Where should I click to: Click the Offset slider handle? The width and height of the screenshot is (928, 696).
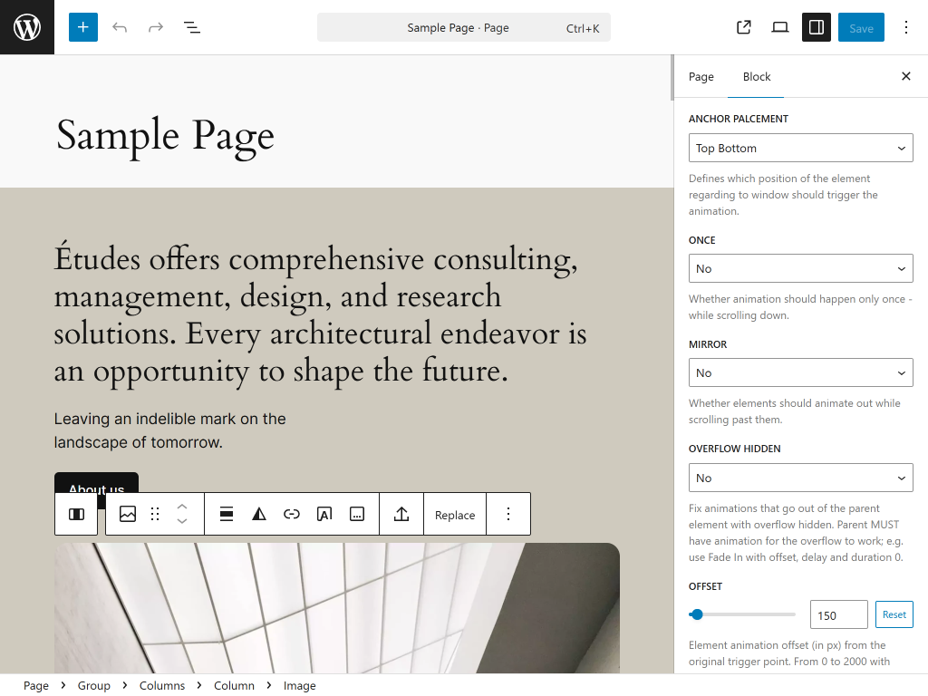[697, 614]
